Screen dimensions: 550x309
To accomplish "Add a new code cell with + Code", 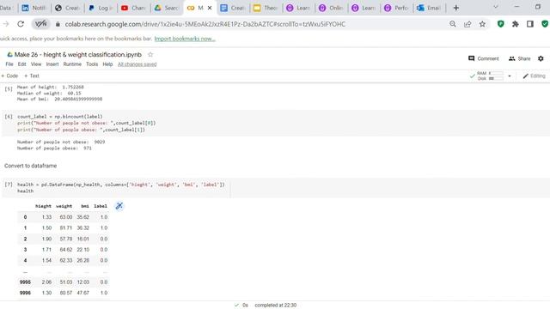I will 9,76.
